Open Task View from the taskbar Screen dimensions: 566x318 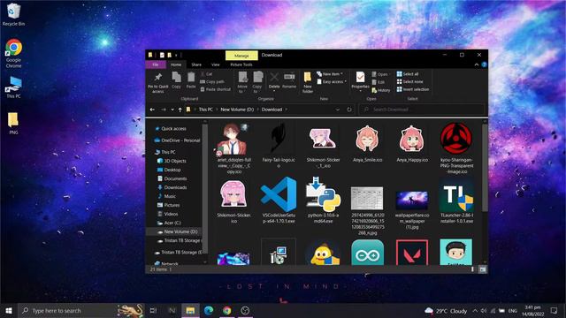[x=153, y=310]
